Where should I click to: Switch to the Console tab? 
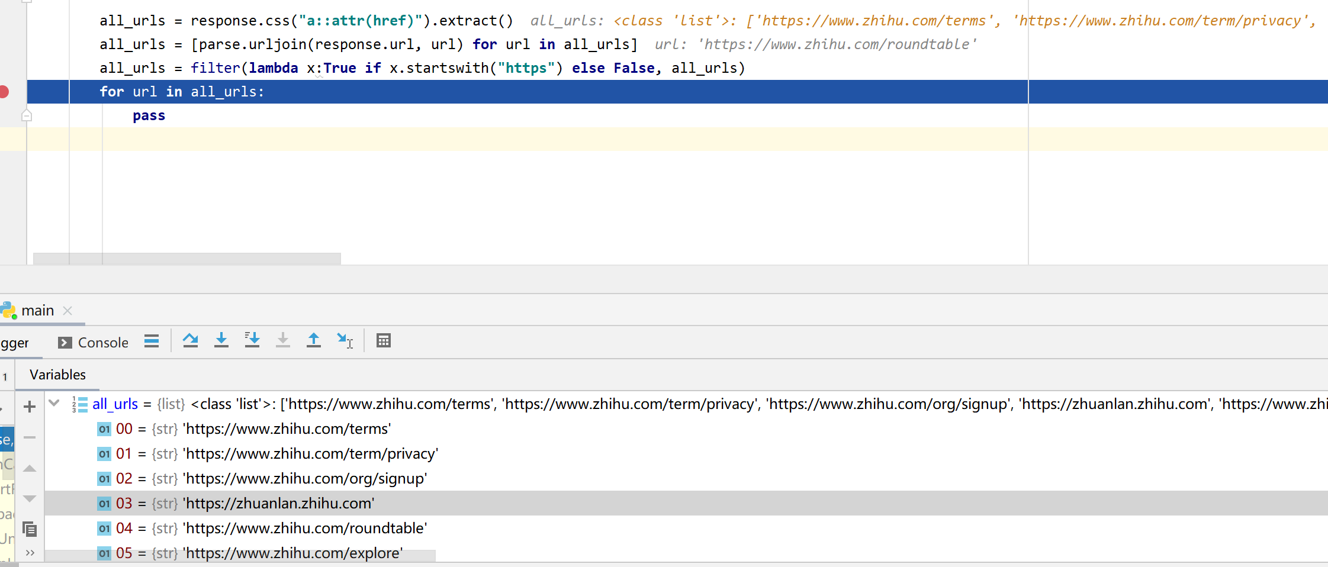tap(94, 343)
